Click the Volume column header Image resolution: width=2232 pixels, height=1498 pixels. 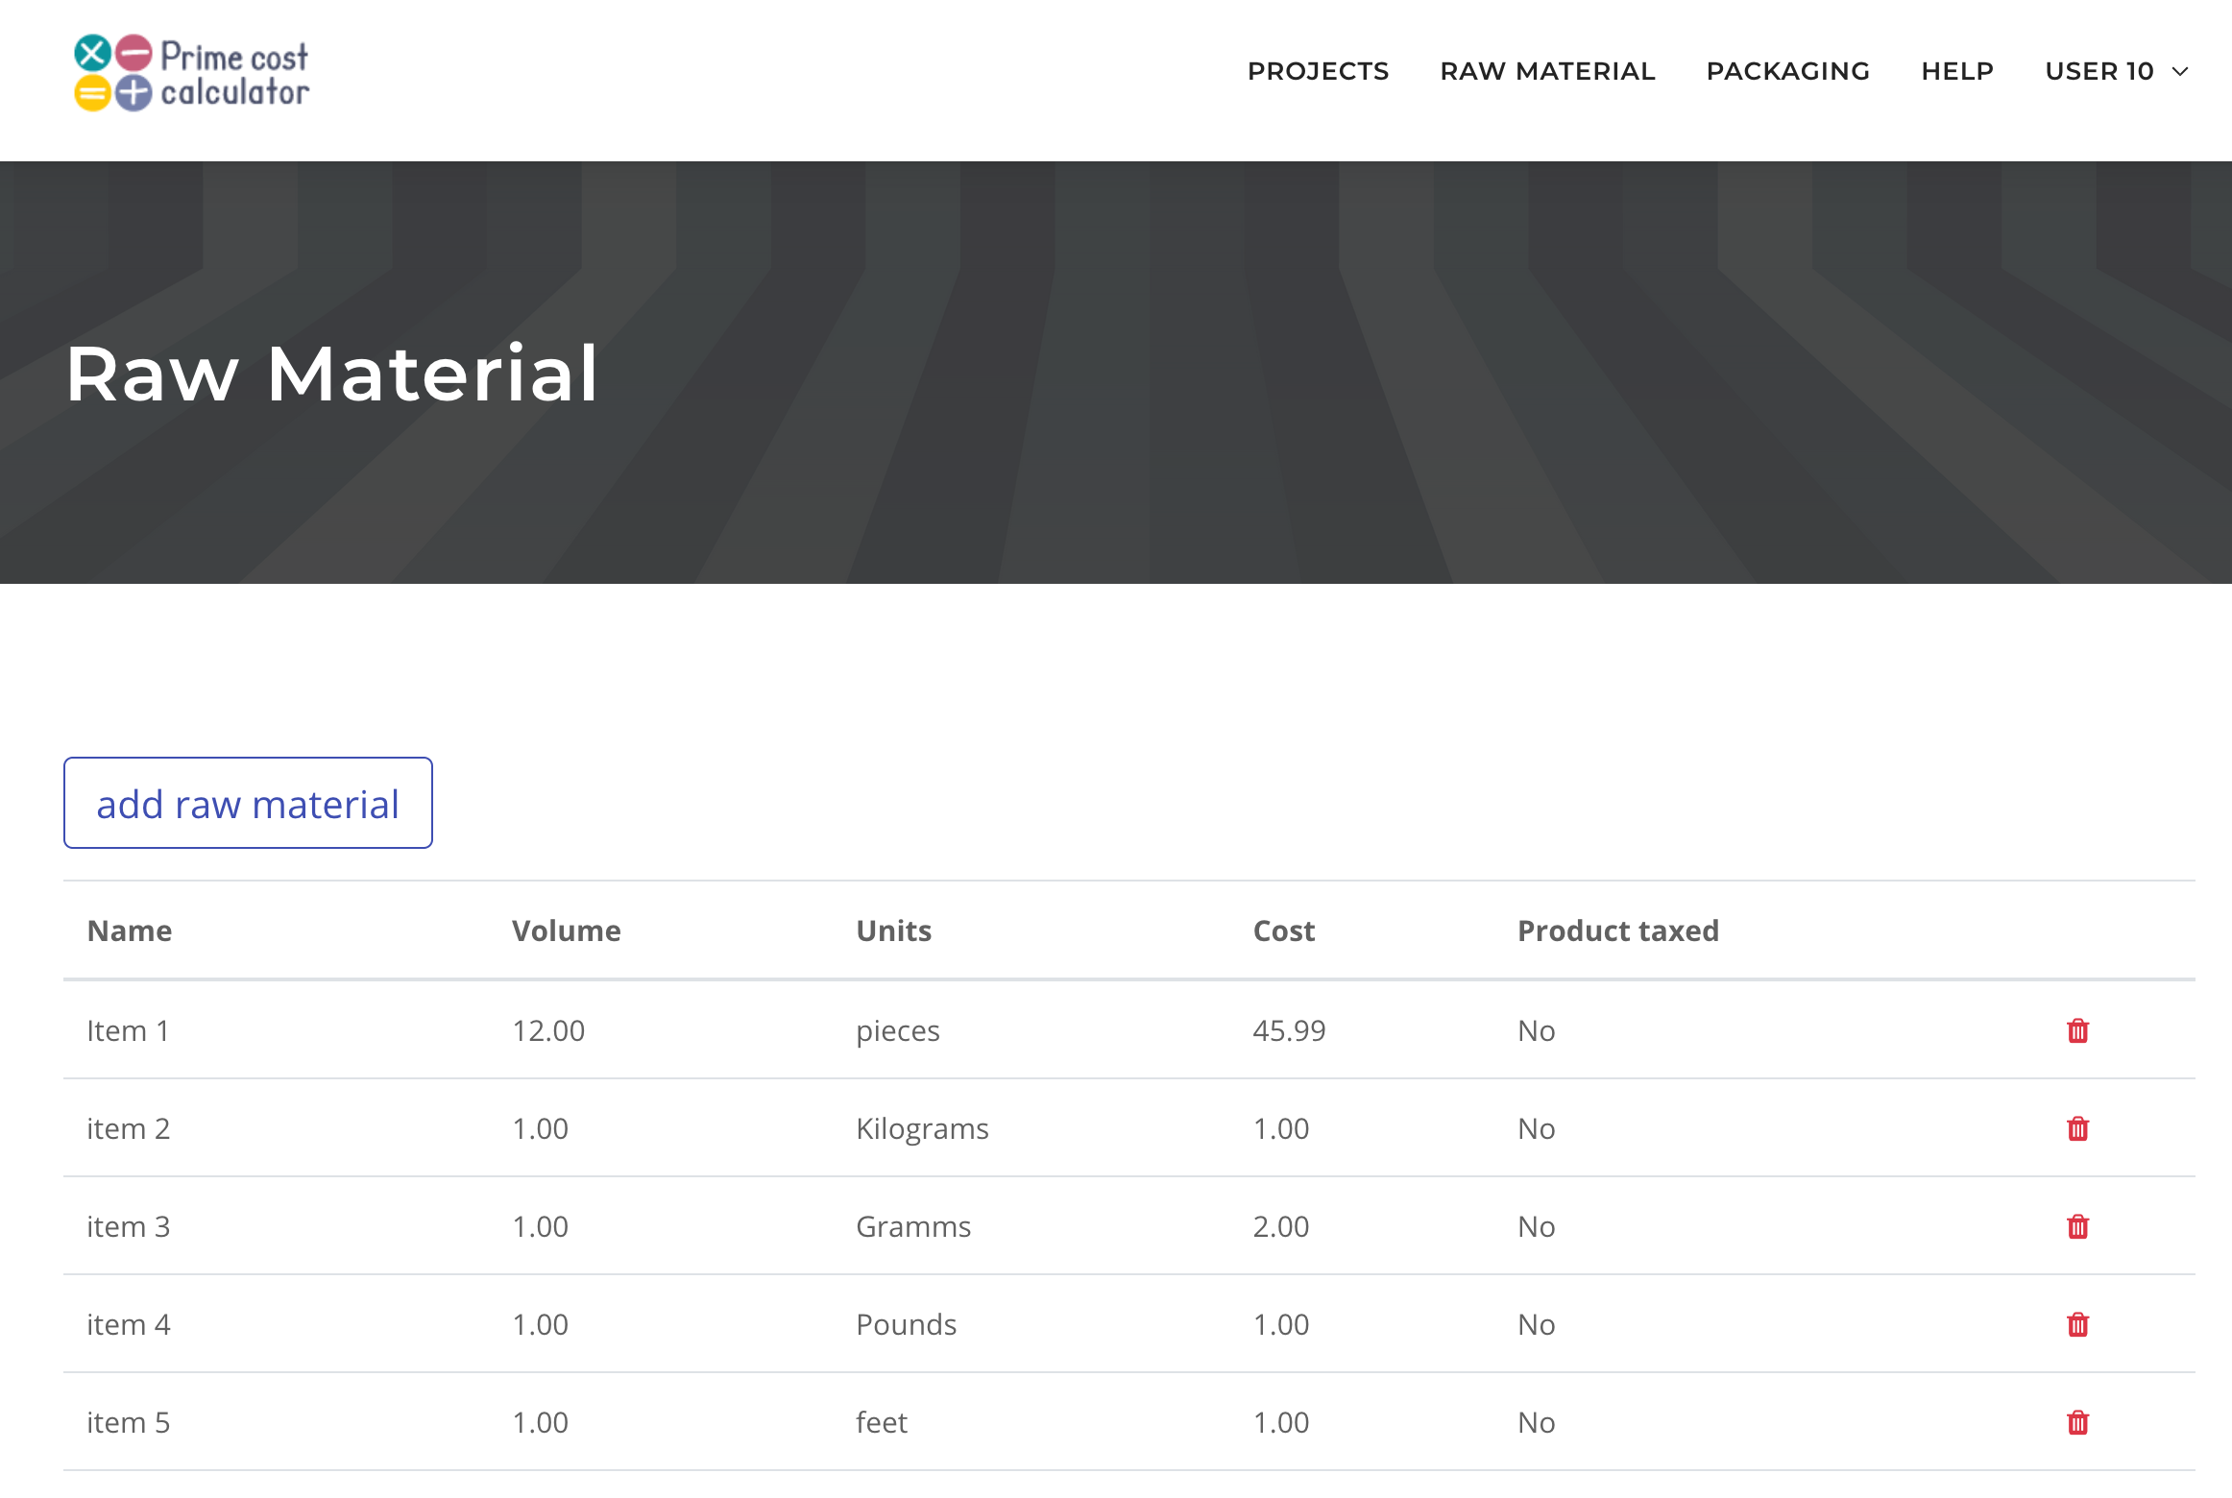coord(566,930)
